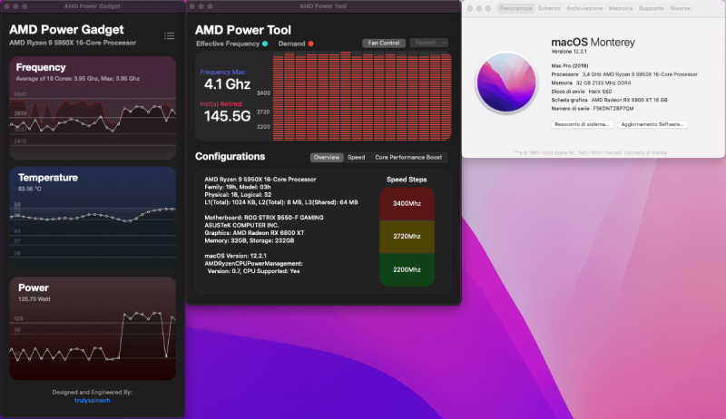This screenshot has height=419, width=726.
Task: Minimize the AMD Power Gadget window
Action: tap(15, 6)
